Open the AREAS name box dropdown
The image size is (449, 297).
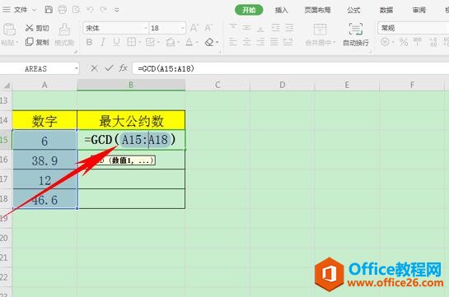click(76, 68)
